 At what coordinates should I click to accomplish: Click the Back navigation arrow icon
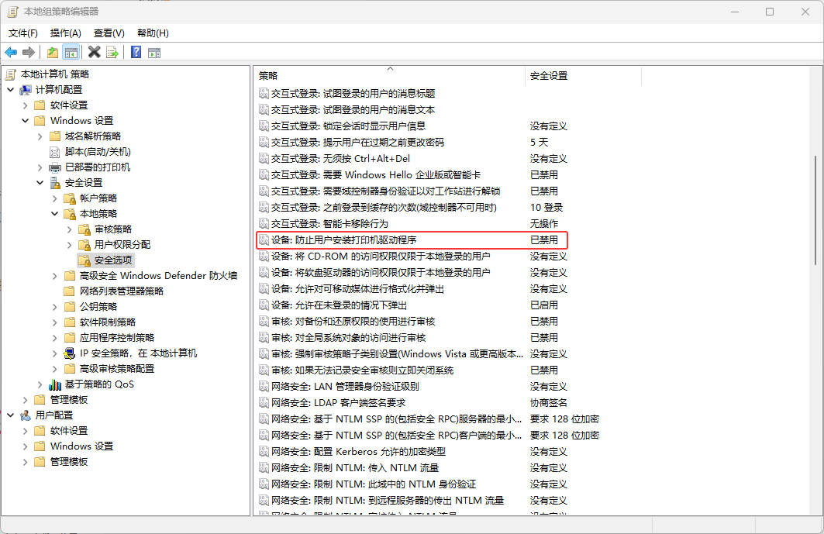(x=11, y=52)
